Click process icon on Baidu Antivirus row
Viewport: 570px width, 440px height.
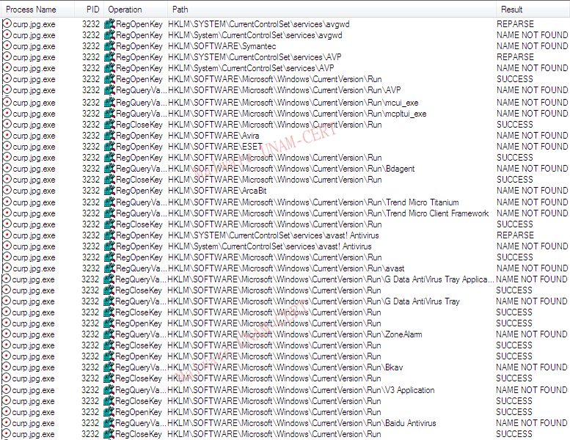click(x=6, y=423)
